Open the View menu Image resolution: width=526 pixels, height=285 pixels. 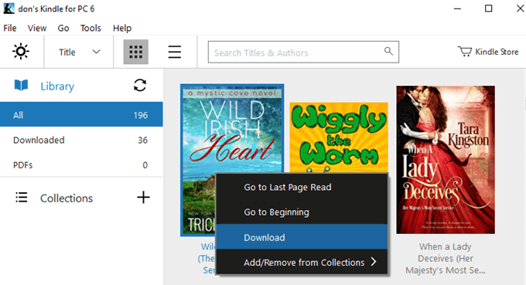tap(37, 28)
